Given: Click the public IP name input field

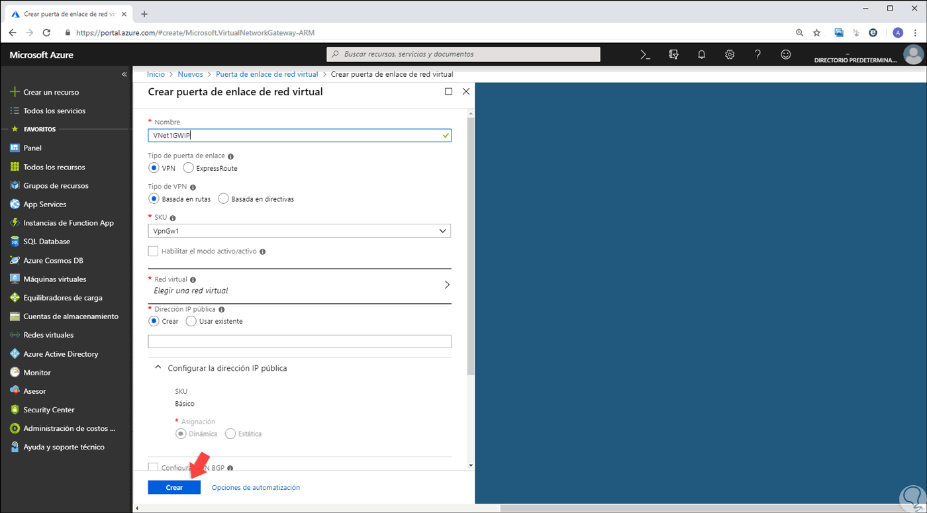Looking at the screenshot, I should coord(299,342).
